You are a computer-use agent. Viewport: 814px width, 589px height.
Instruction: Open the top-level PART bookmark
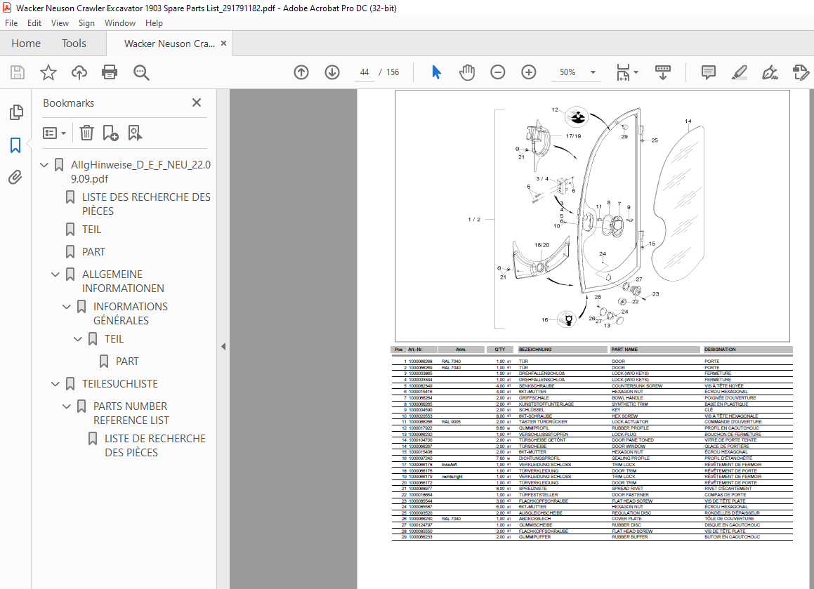93,252
